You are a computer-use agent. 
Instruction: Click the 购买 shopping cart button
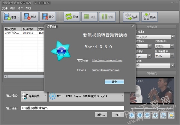[149, 17]
